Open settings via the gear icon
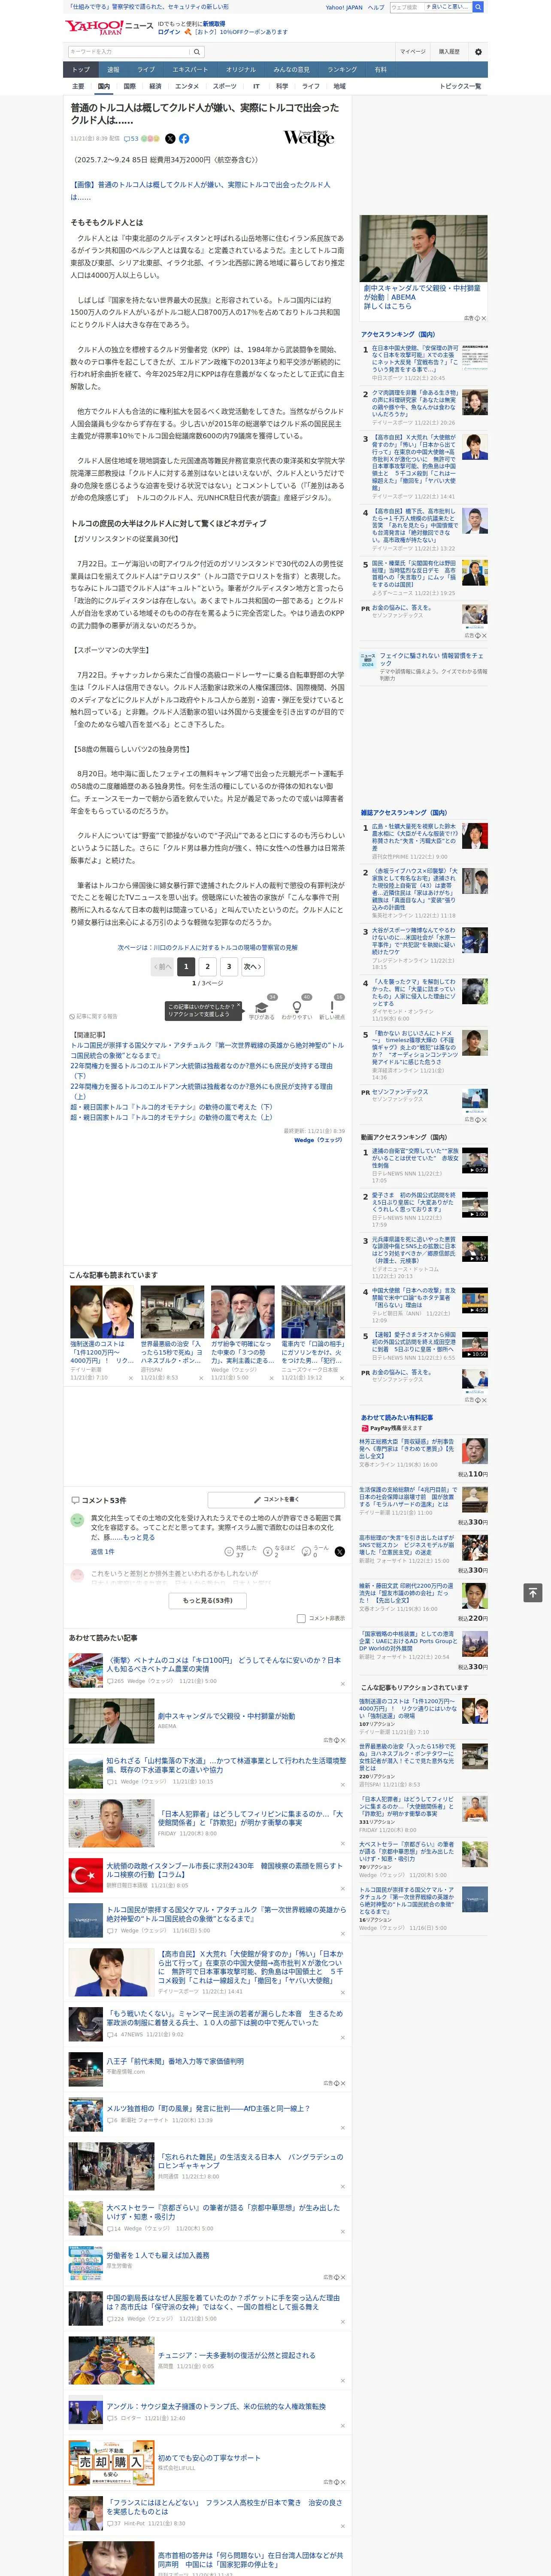 [478, 52]
